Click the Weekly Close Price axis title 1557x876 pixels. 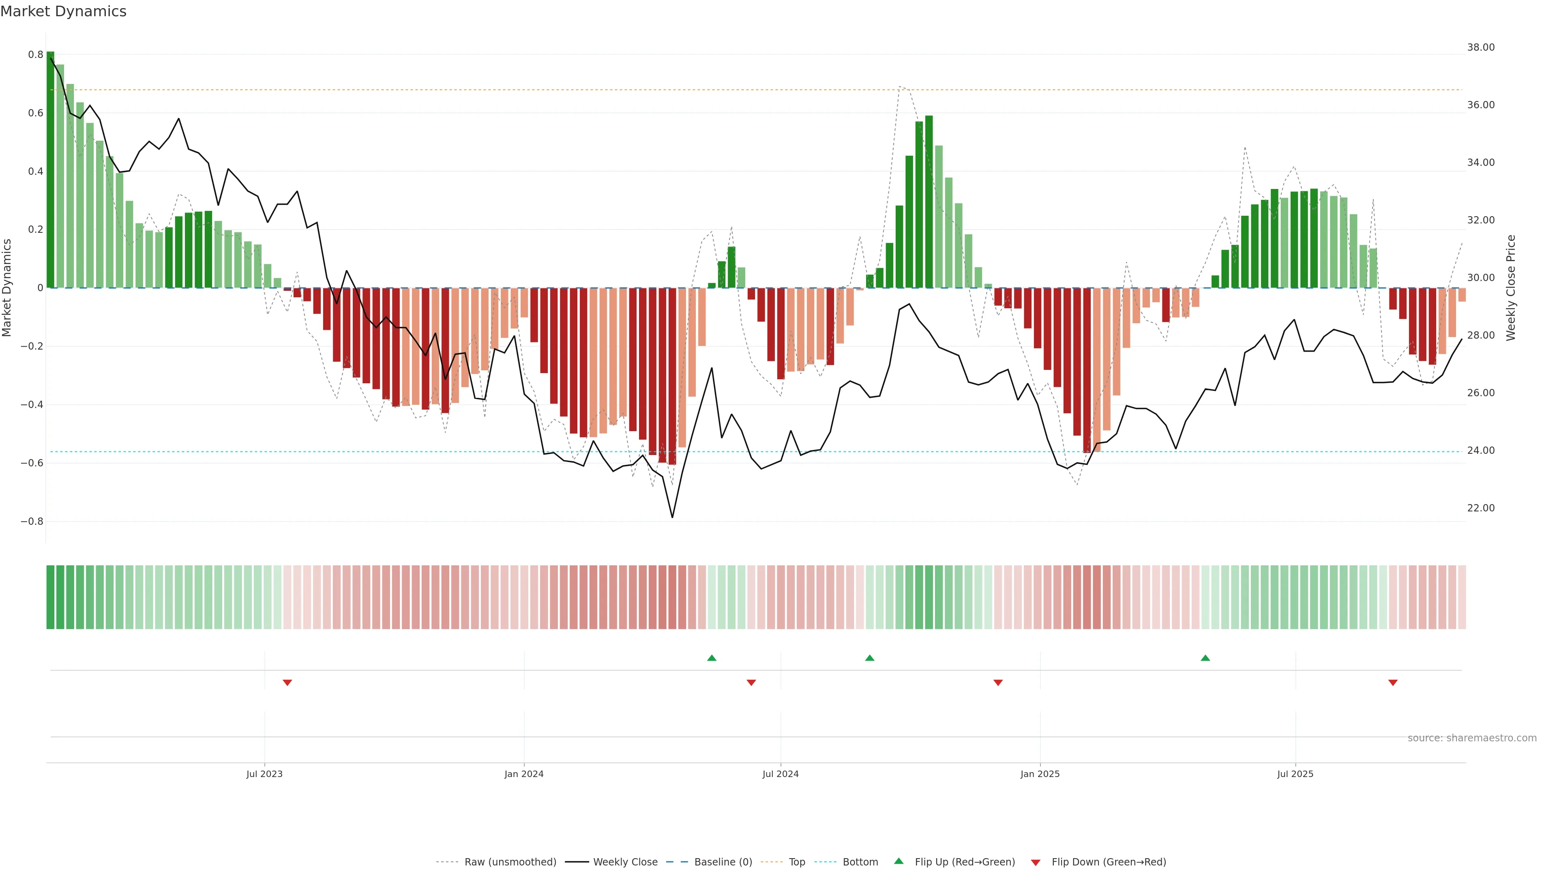(1510, 288)
